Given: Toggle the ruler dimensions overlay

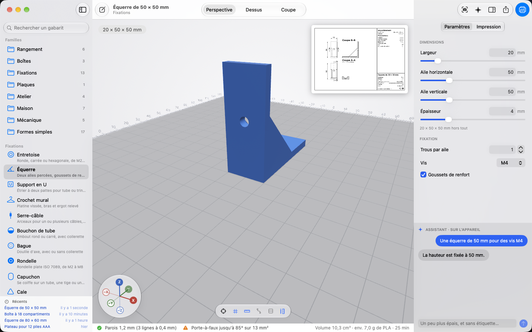Looking at the screenshot, I should click(x=247, y=311).
